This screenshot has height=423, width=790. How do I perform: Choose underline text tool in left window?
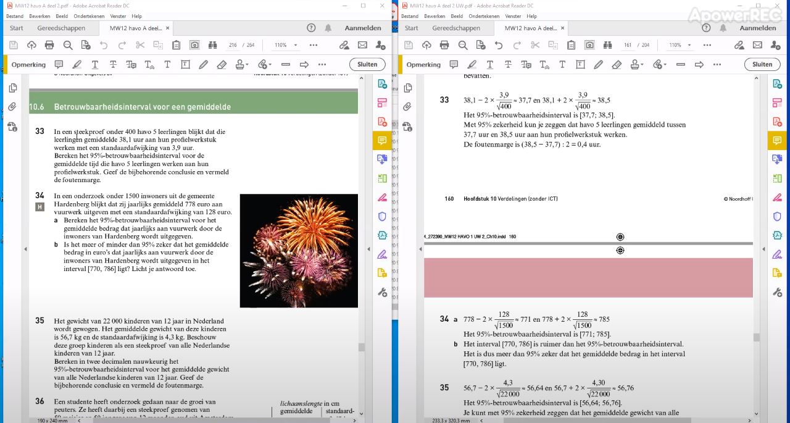(x=95, y=64)
